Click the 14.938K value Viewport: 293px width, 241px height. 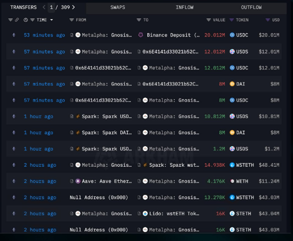coord(215,165)
